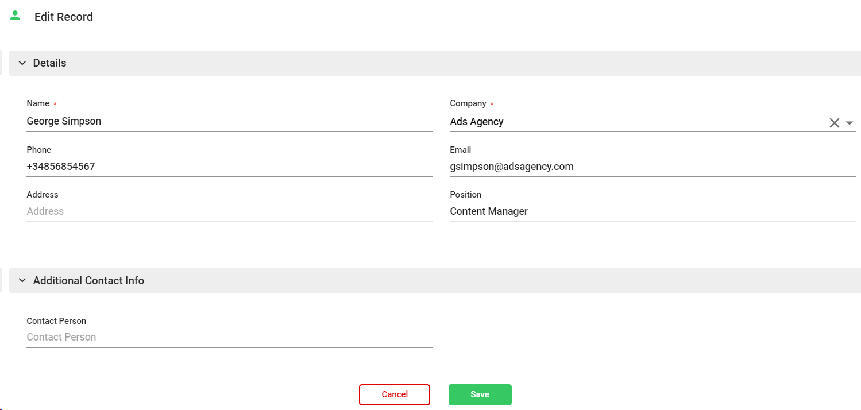861x410 pixels.
Task: Click the Email label text
Action: [460, 150]
